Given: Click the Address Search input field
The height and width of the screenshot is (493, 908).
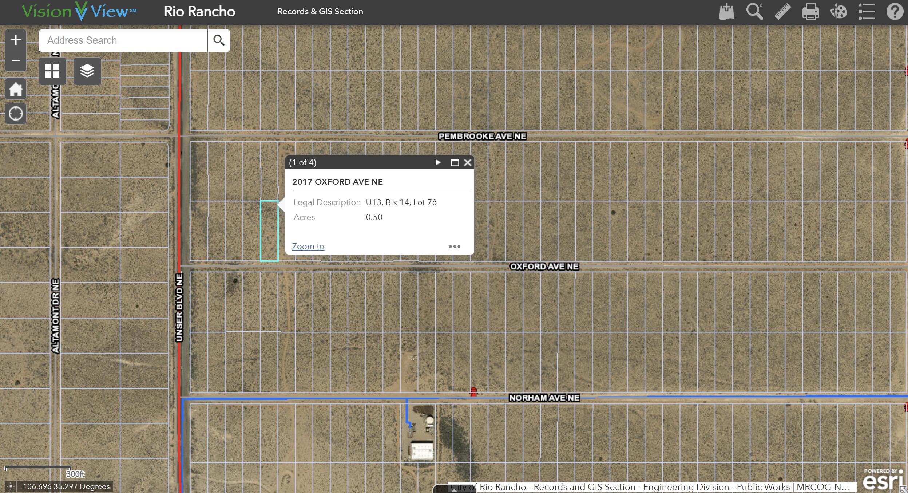Looking at the screenshot, I should 124,40.
